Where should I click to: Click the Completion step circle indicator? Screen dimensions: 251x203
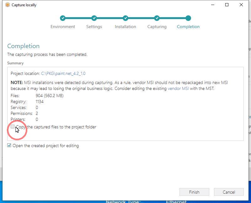point(188,18)
